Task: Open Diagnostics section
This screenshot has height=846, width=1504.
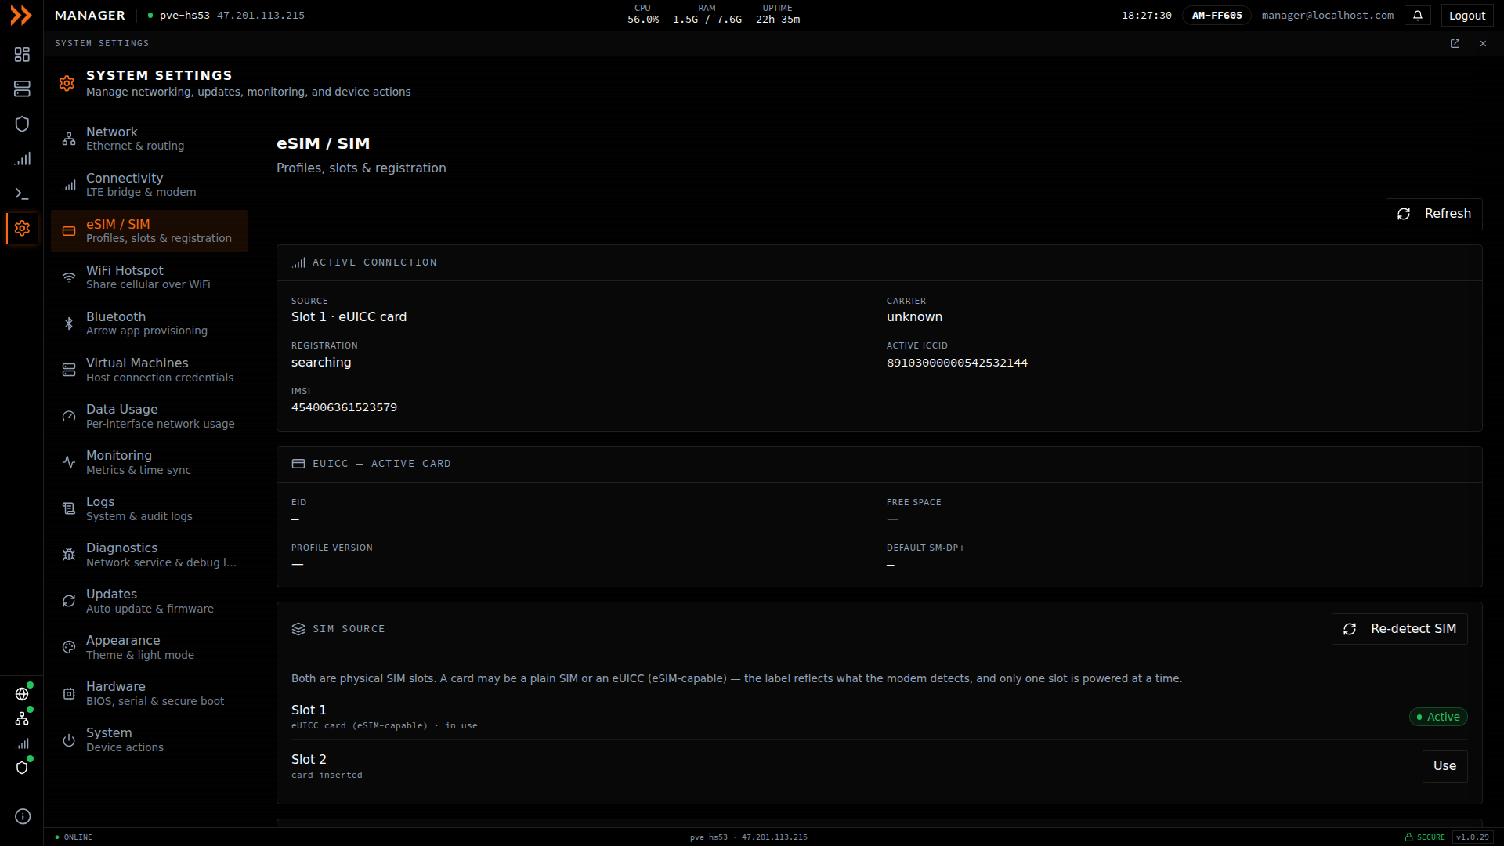Action: (x=149, y=555)
